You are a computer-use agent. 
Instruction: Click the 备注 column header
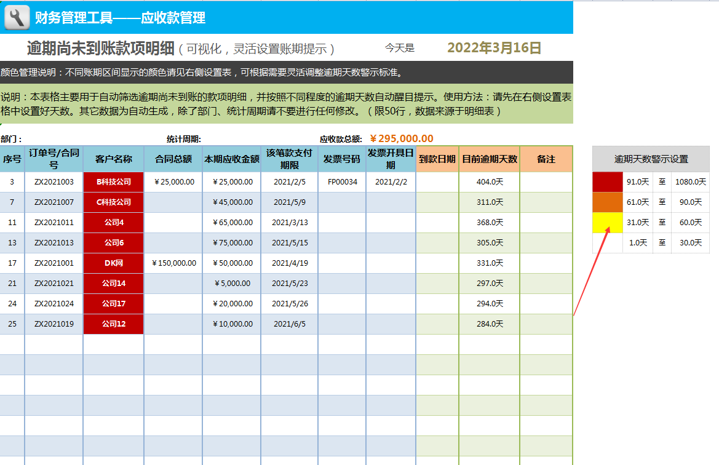pyautogui.click(x=546, y=159)
